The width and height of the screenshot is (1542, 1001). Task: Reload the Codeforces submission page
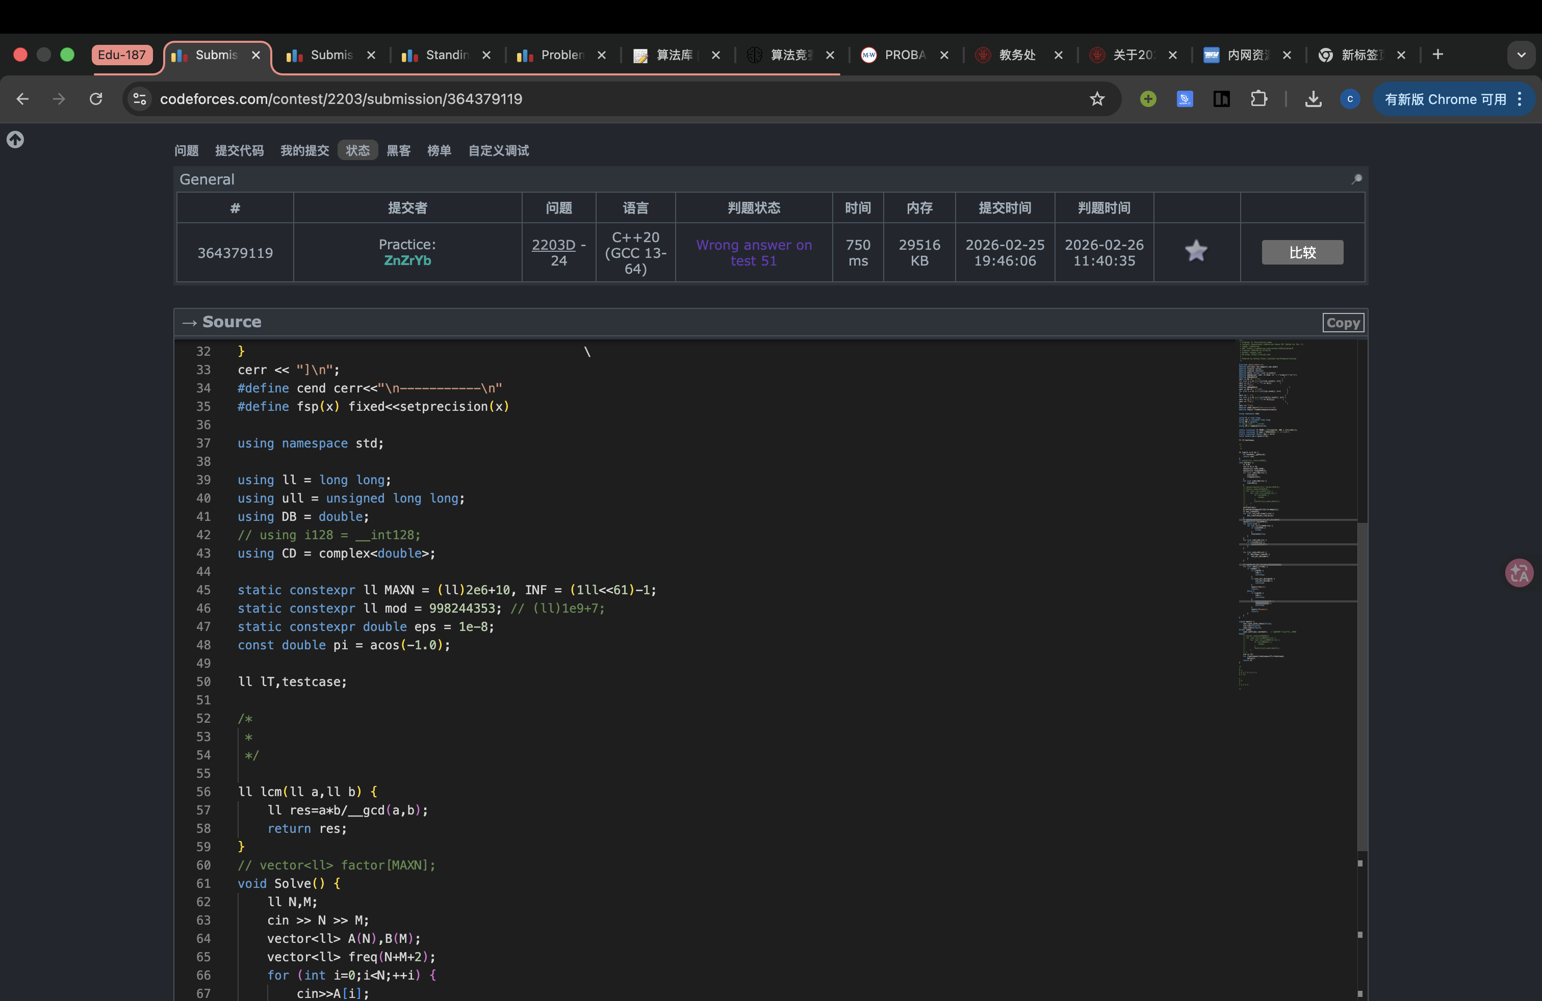[x=96, y=99]
